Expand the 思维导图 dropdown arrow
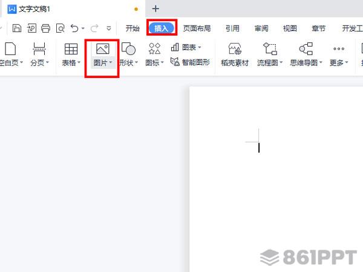 pyautogui.click(x=321, y=62)
